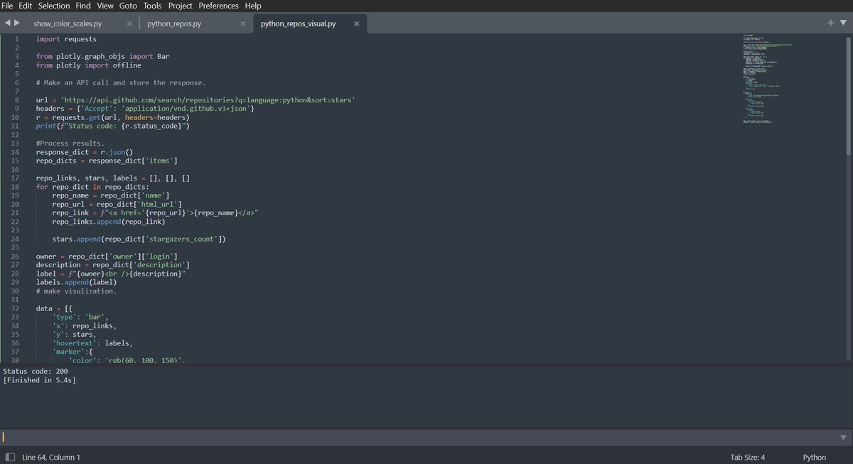Click the 'labels.append(label)' line
Screen dimensions: 853x464
click(x=76, y=282)
